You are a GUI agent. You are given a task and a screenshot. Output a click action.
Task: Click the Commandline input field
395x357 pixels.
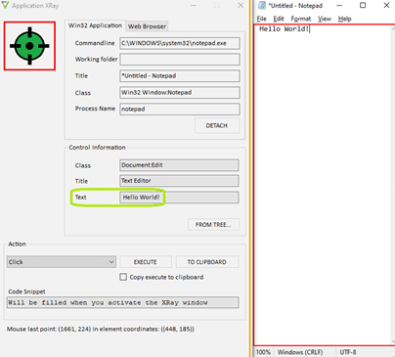[x=180, y=43]
